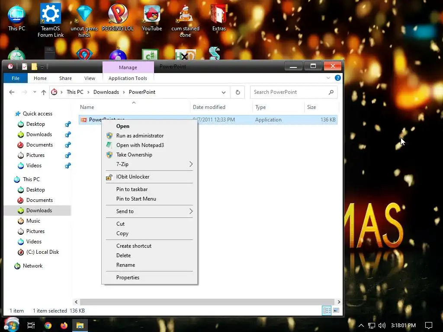Screen dimensions: 443x332
Task: Open the network tray icon
Action: [372, 326]
